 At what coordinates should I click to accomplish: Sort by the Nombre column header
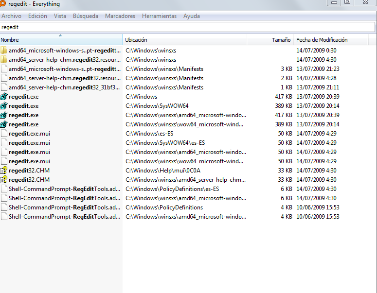coord(61,40)
